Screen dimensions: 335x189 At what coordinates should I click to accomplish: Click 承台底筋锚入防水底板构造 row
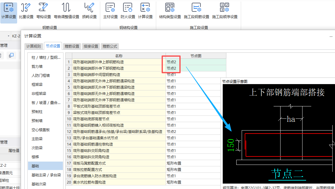(x=119, y=176)
